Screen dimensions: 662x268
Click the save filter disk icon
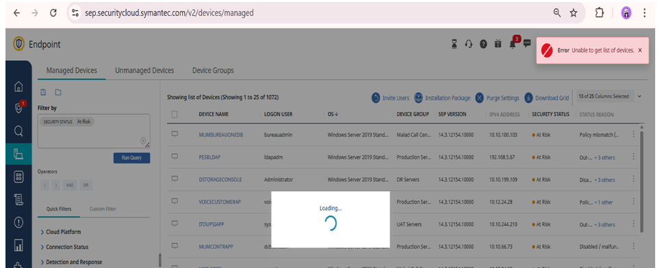pyautogui.click(x=43, y=92)
